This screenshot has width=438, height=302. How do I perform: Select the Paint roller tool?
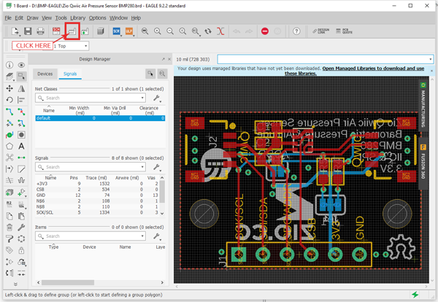9,239
